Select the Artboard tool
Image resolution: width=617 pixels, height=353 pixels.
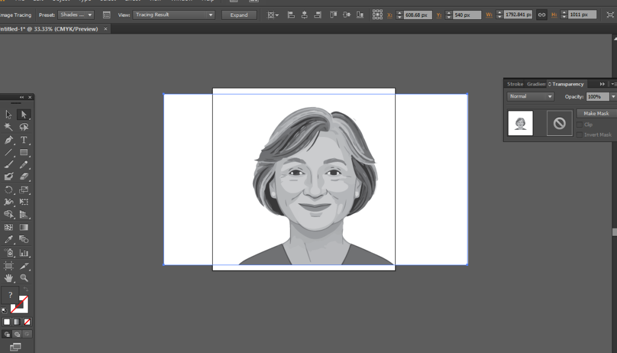pyautogui.click(x=8, y=266)
